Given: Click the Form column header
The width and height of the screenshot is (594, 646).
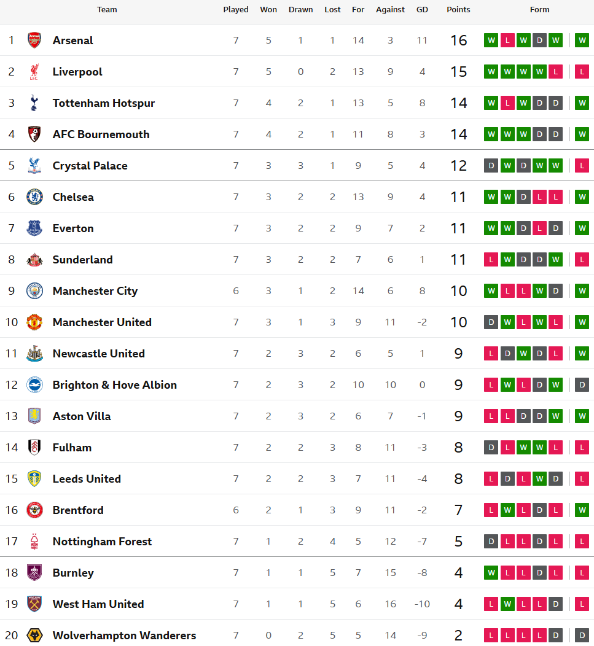Looking at the screenshot, I should point(539,10).
